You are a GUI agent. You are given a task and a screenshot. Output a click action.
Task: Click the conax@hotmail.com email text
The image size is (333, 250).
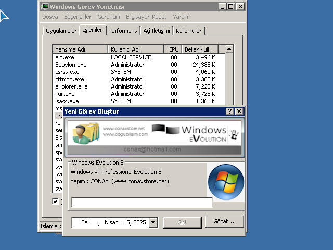[x=152, y=149]
